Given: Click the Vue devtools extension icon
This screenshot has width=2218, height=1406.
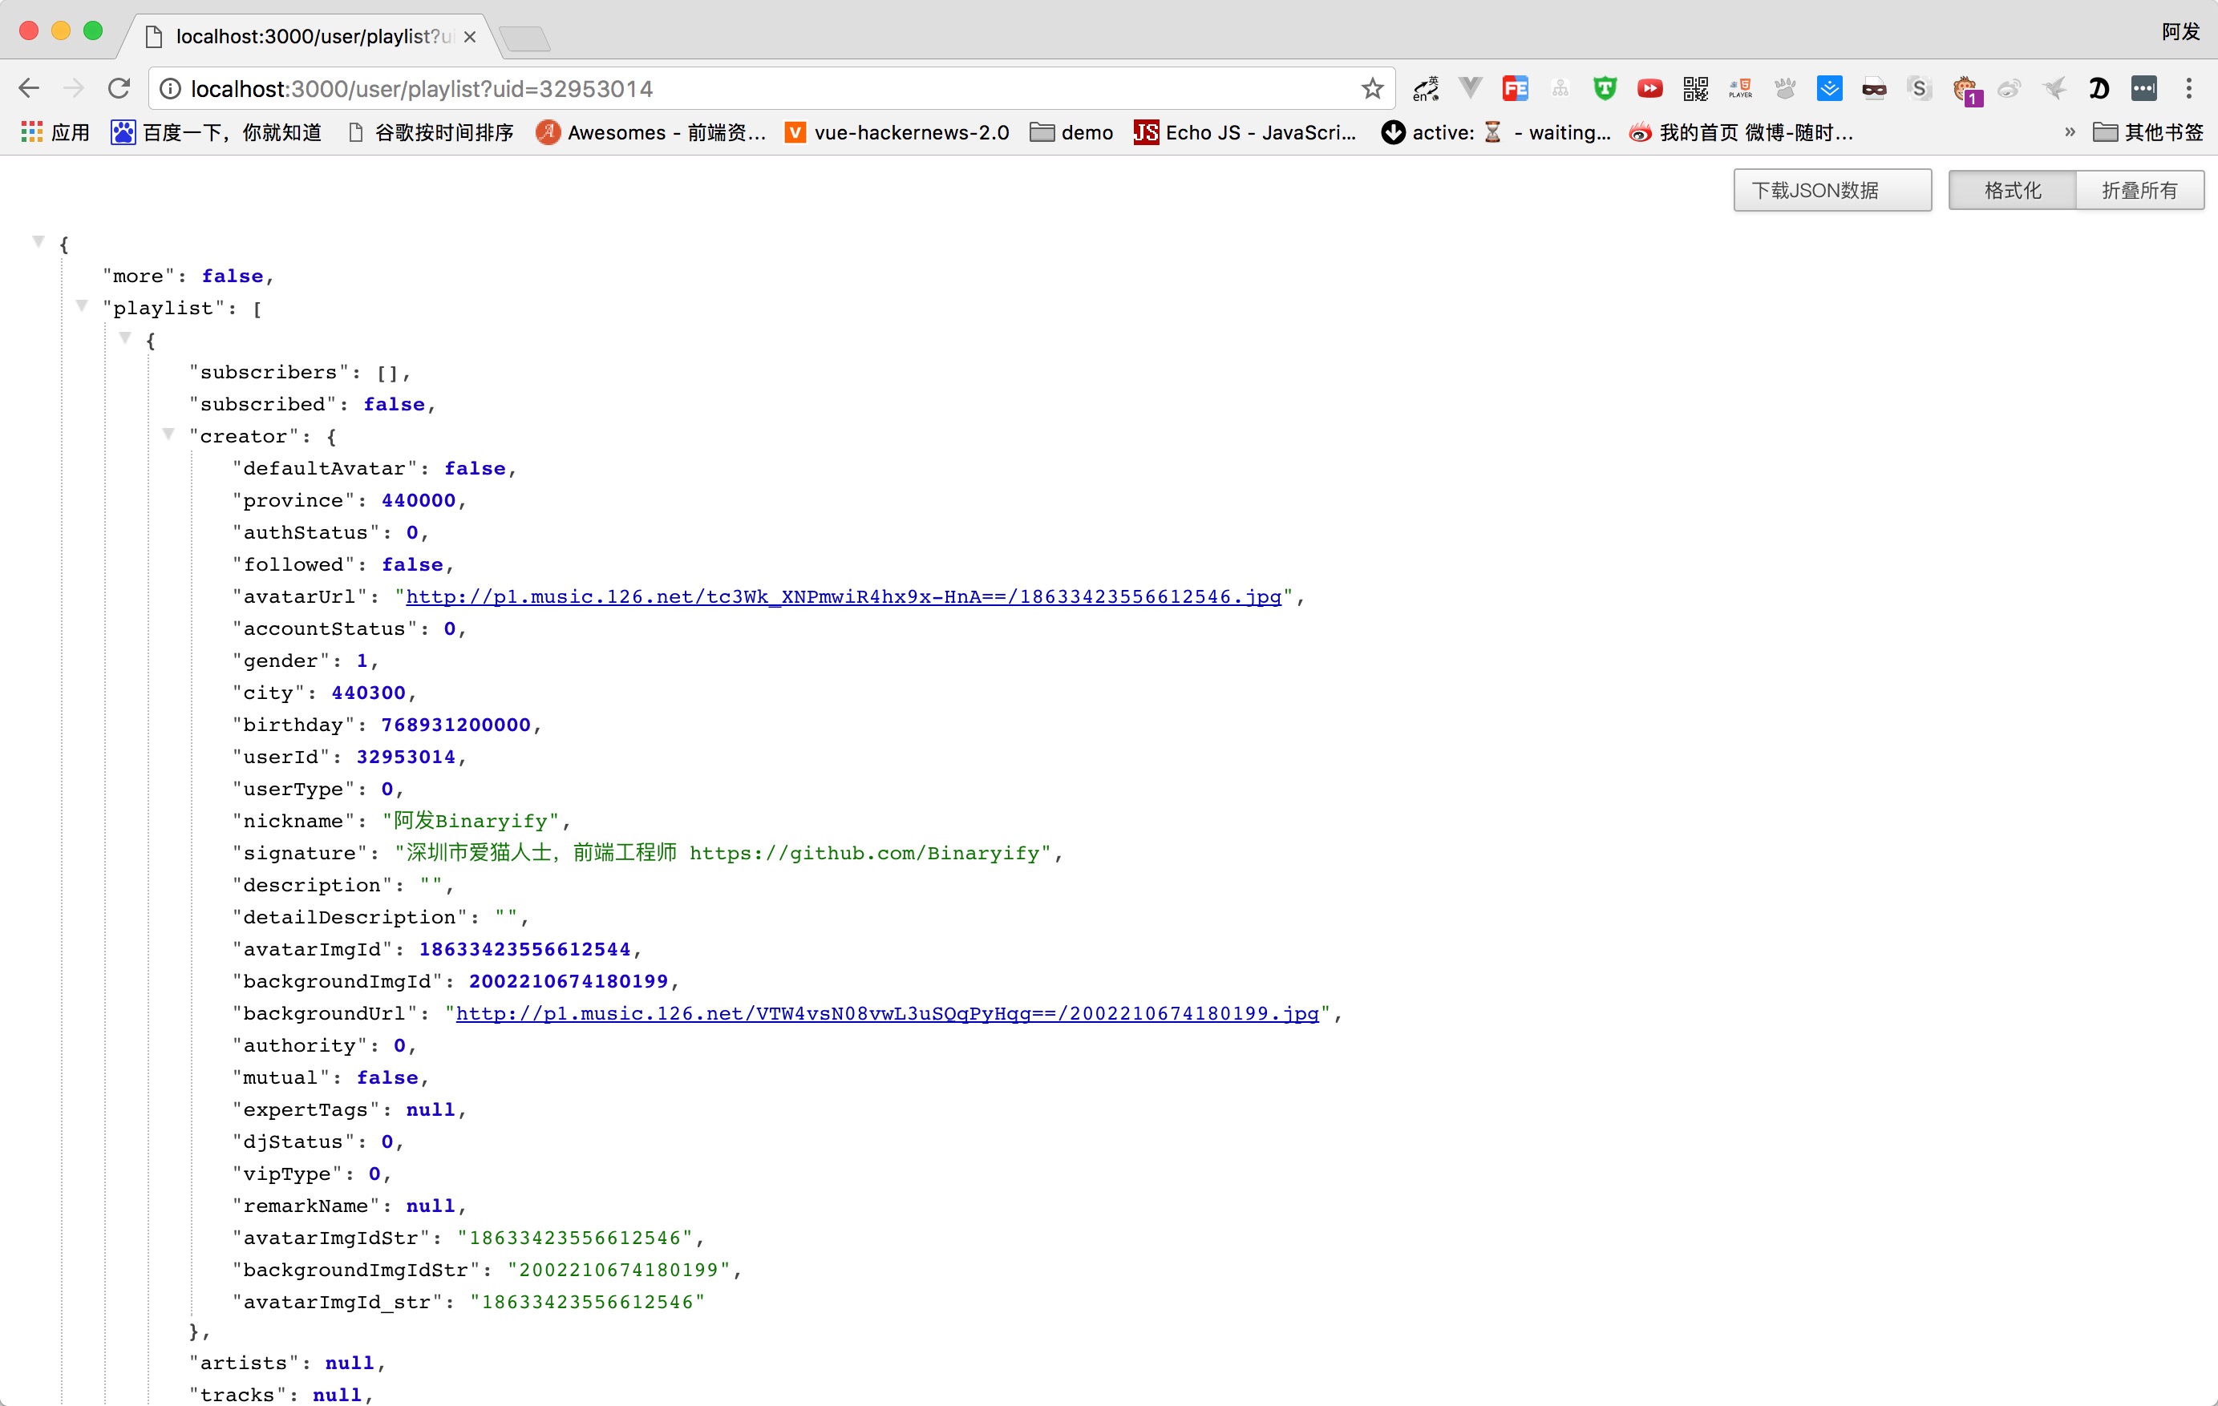Looking at the screenshot, I should [1470, 88].
